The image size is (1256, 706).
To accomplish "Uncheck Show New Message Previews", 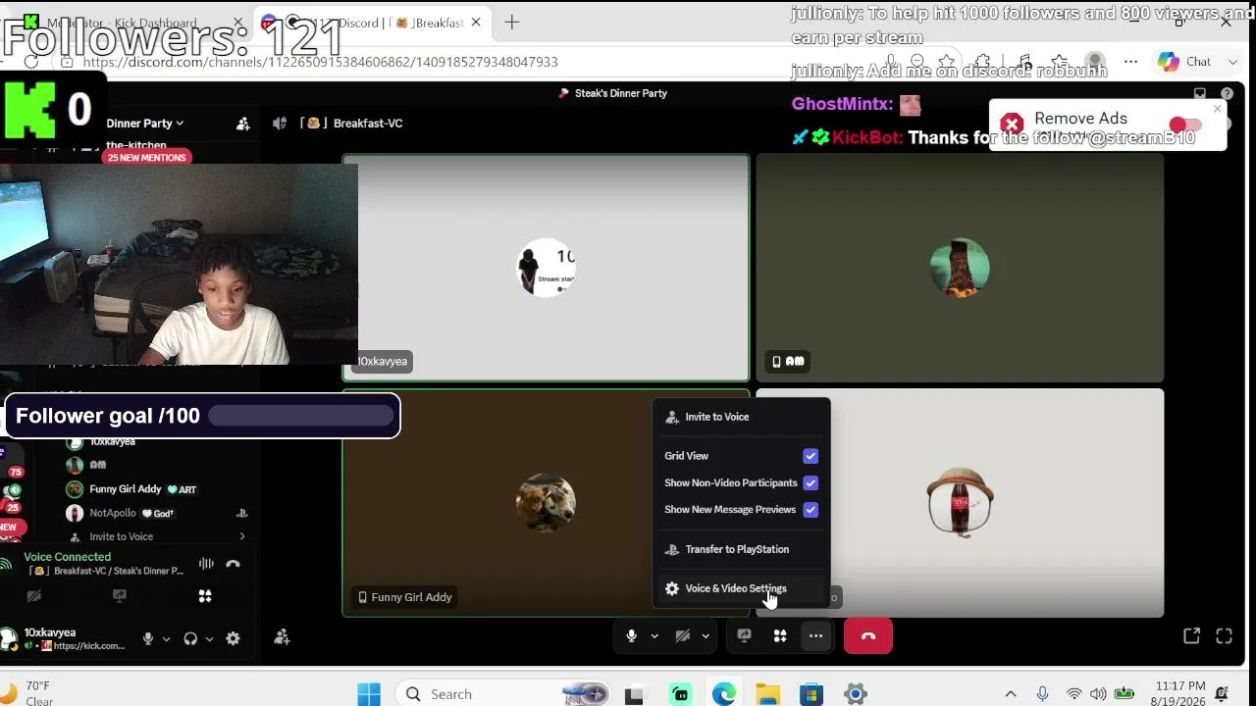I will coord(811,510).
